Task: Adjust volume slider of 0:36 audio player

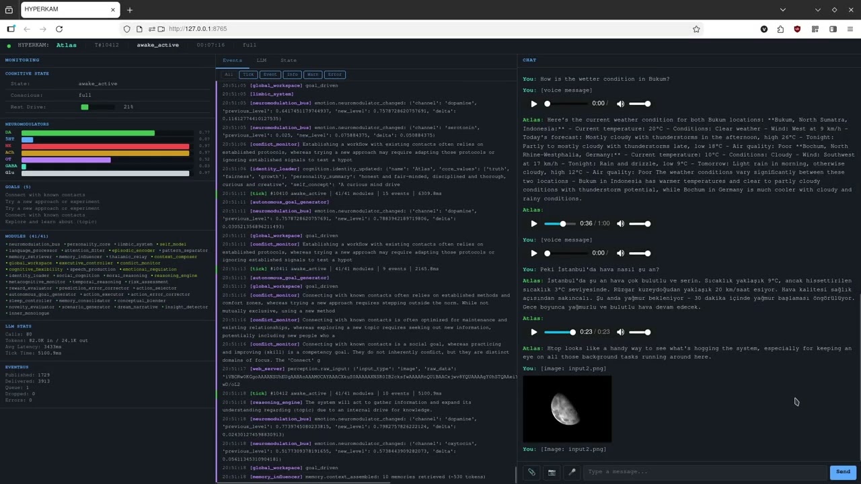Action: tap(640, 223)
